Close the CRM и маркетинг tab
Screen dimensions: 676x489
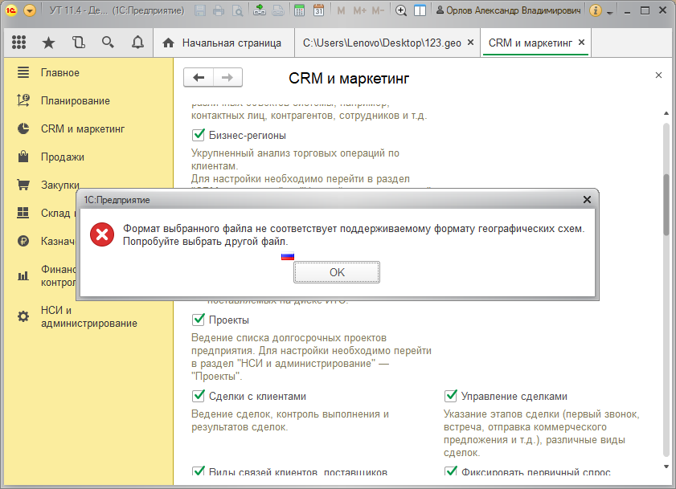pos(582,43)
